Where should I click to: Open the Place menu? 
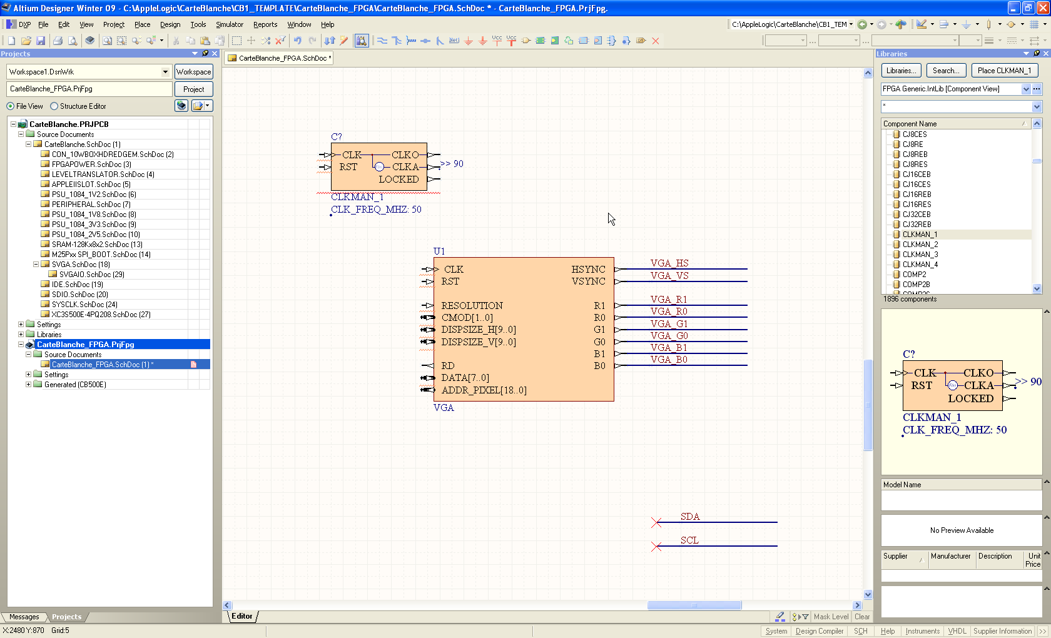[x=143, y=24]
